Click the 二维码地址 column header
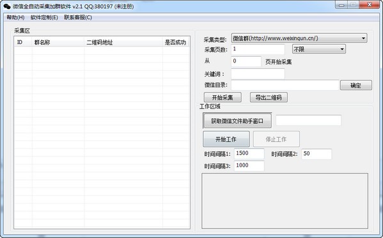383x238 pixels. (123, 42)
